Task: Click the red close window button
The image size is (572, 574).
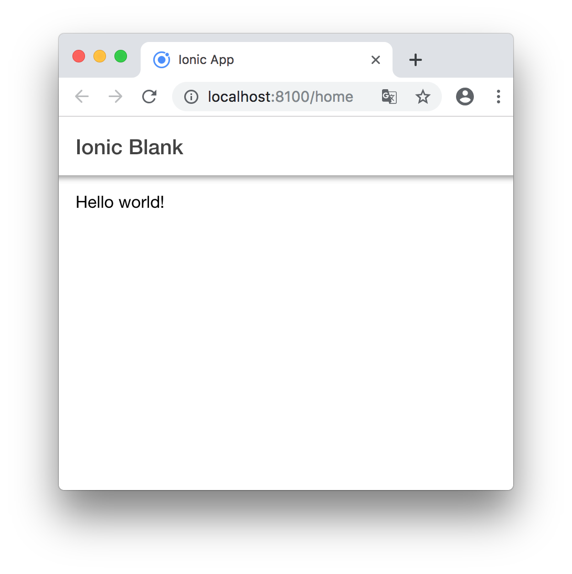Action: point(78,56)
